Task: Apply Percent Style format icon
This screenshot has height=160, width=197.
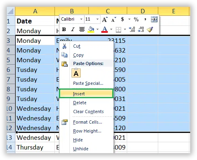Action: [x=136, y=19]
